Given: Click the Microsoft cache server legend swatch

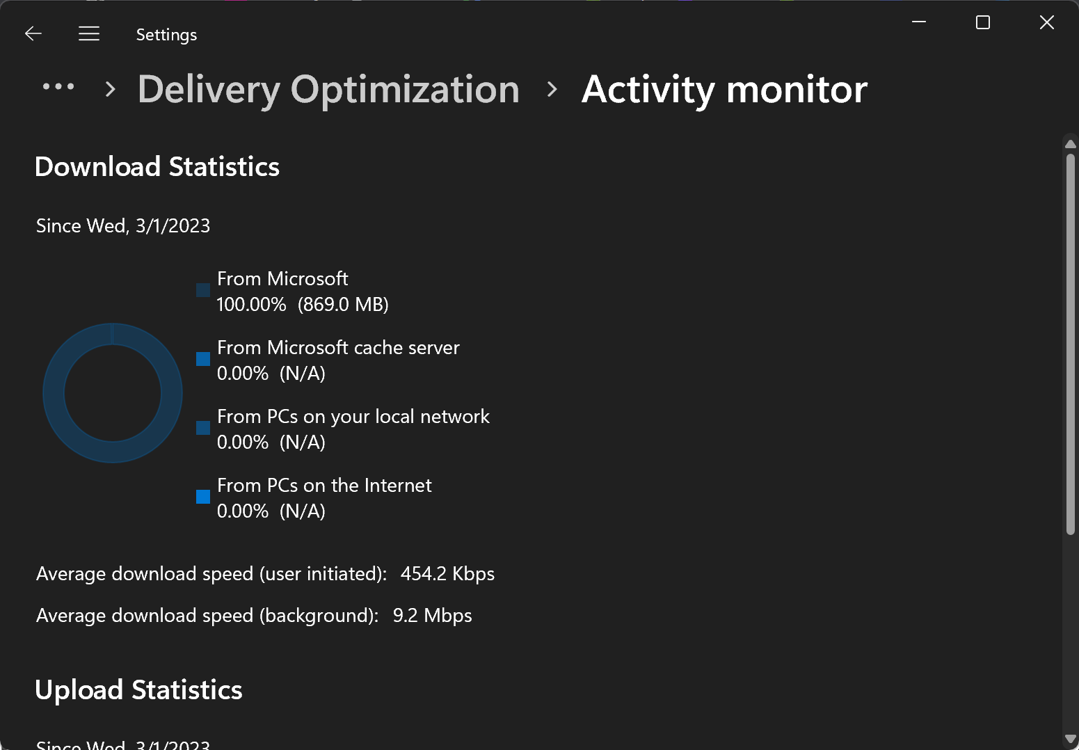Looking at the screenshot, I should (x=203, y=359).
